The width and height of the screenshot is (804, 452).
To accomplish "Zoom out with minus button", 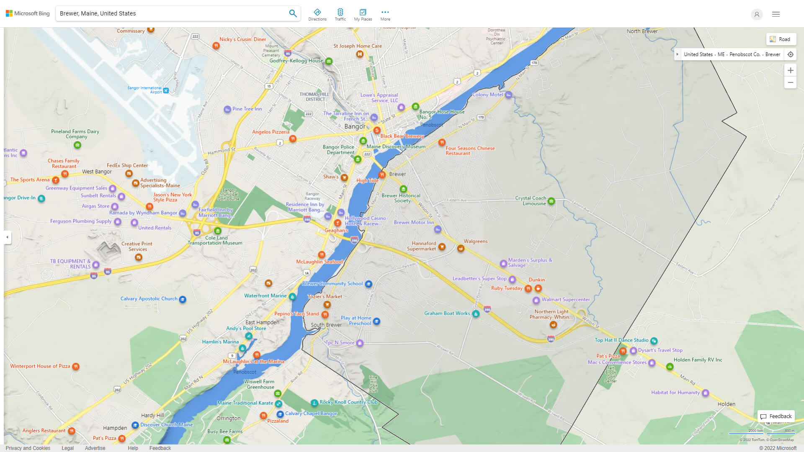I will click(790, 82).
